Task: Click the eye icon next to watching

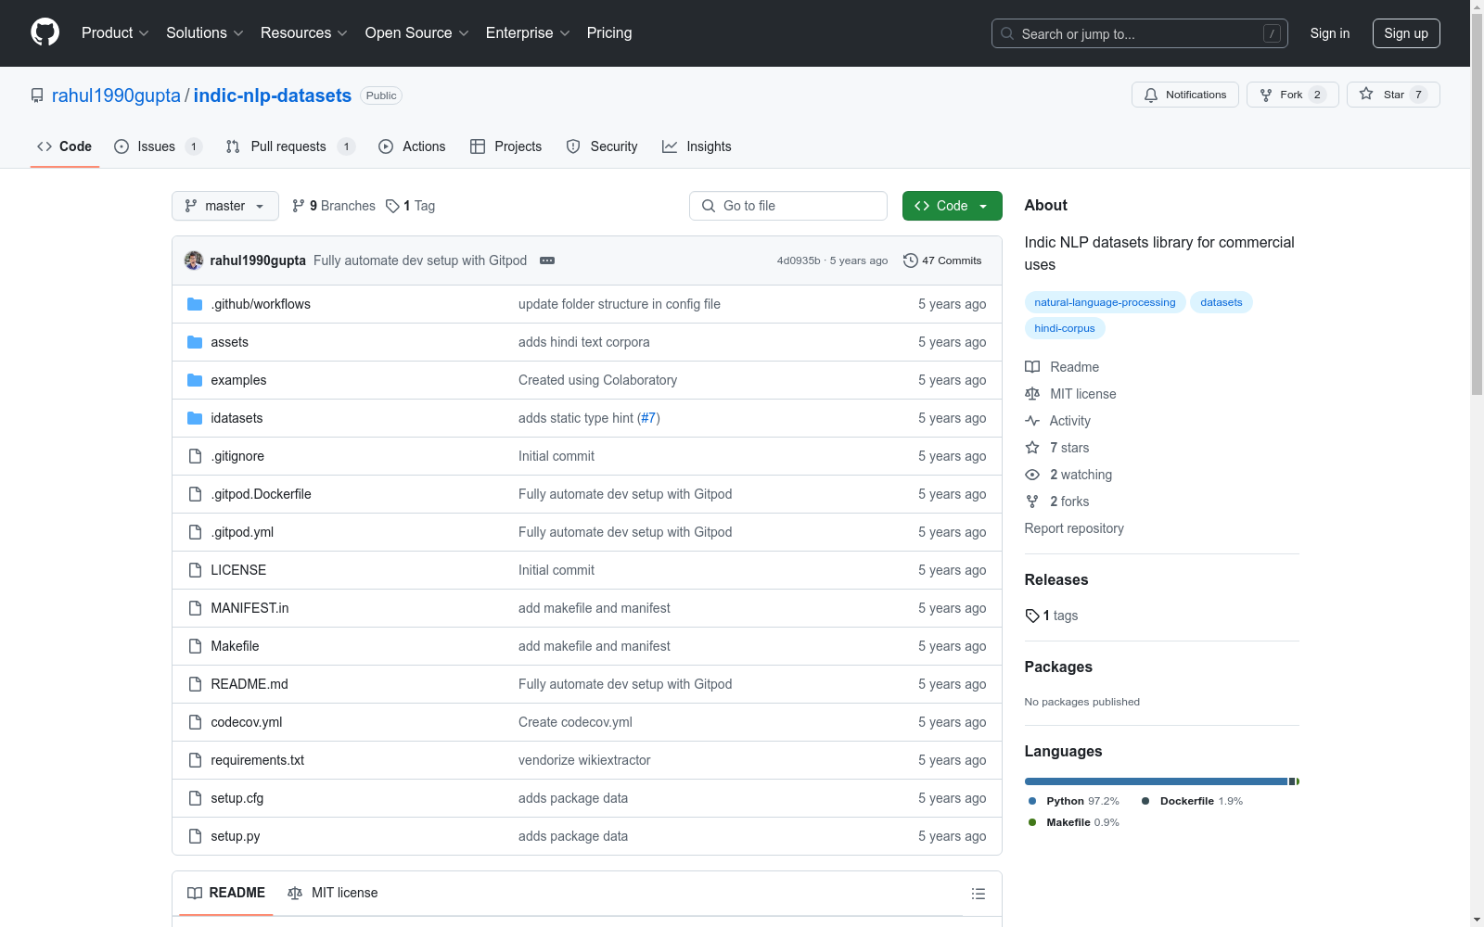Action: click(1032, 475)
